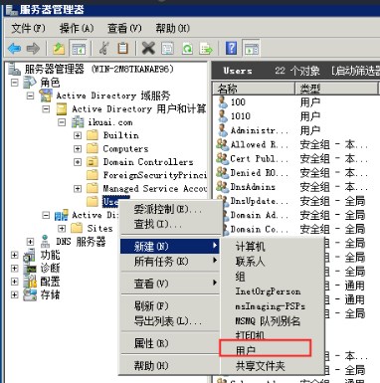Image resolution: width=380 pixels, height=383 pixels.
Task: Click the group icon beside DnsAdmins
Action: point(222,187)
